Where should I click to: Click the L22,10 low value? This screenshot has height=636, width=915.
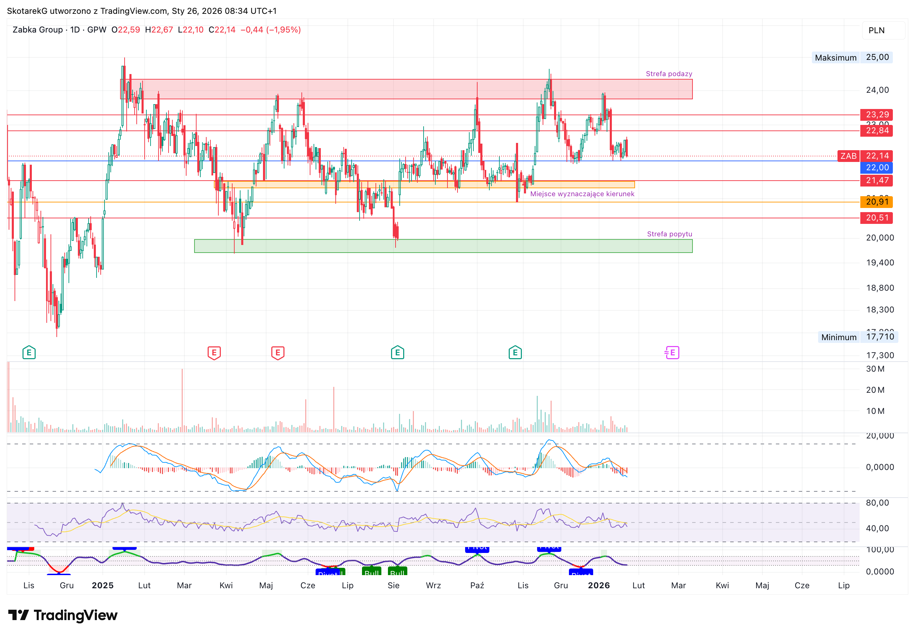190,30
